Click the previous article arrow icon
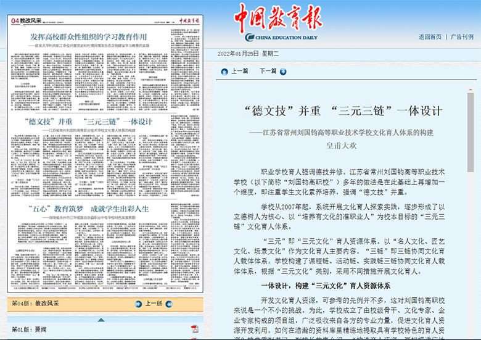The image size is (481, 340). point(224,72)
